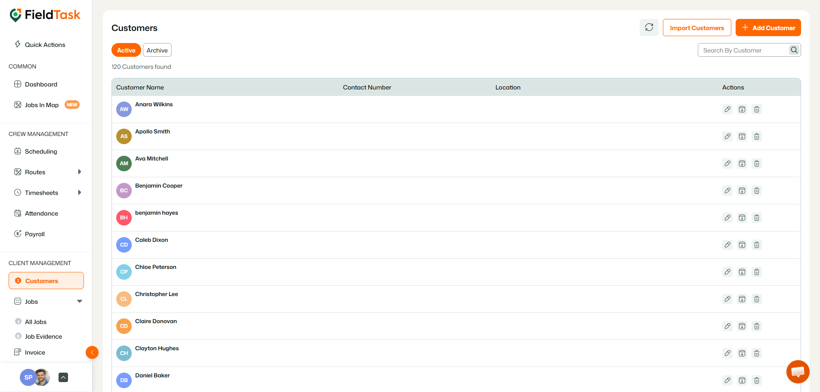Delete Chloe Peterson customer
820x392 pixels.
point(757,272)
